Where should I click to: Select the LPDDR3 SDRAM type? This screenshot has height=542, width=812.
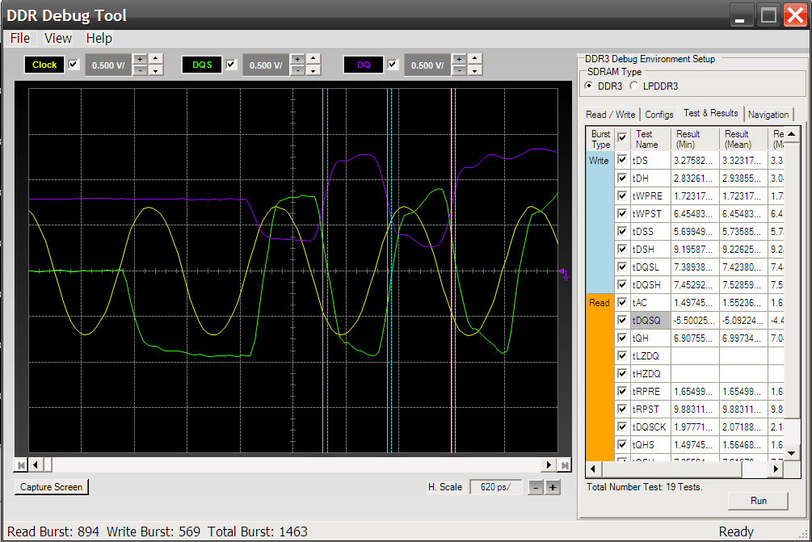click(634, 86)
